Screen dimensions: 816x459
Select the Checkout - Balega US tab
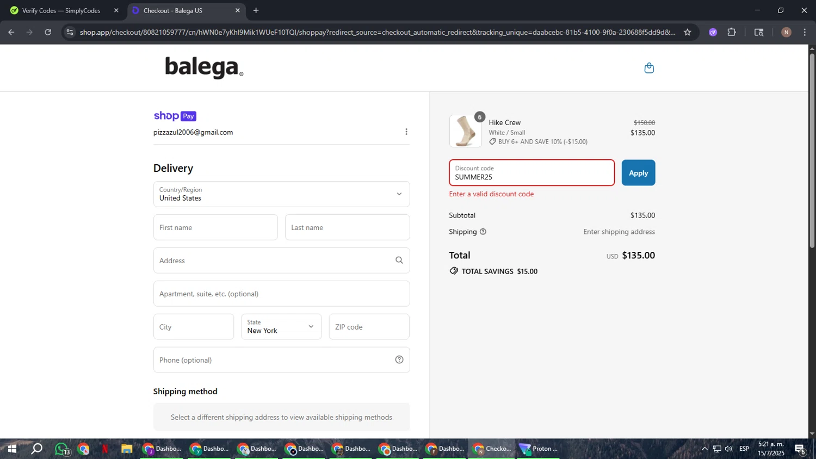[186, 10]
